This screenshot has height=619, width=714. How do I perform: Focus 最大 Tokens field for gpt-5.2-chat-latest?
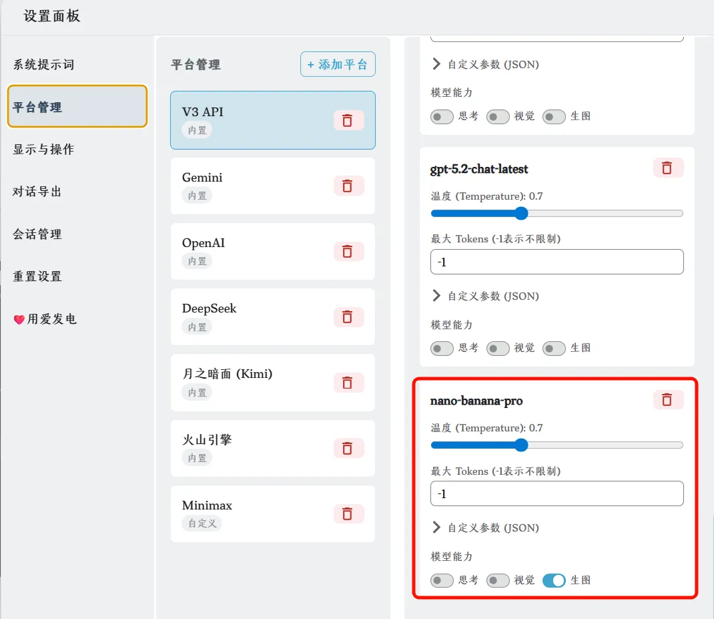coord(557,262)
